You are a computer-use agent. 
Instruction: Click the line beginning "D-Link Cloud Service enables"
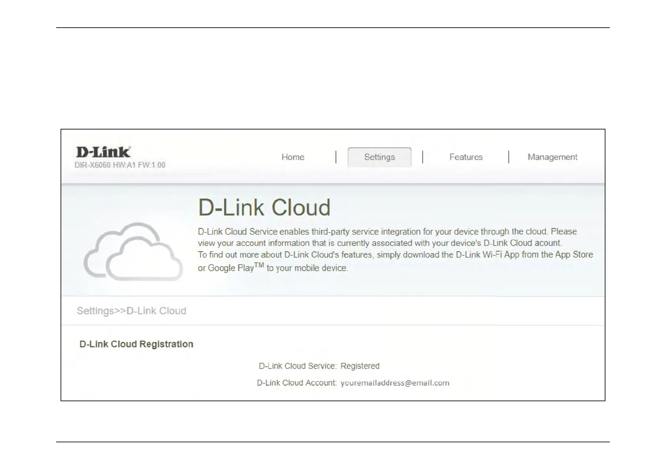click(x=387, y=231)
